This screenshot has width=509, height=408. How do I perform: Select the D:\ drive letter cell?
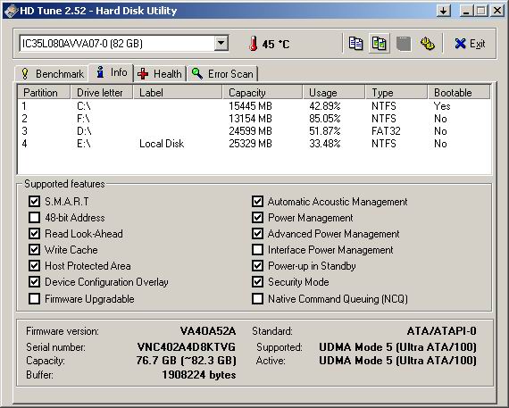(84, 131)
